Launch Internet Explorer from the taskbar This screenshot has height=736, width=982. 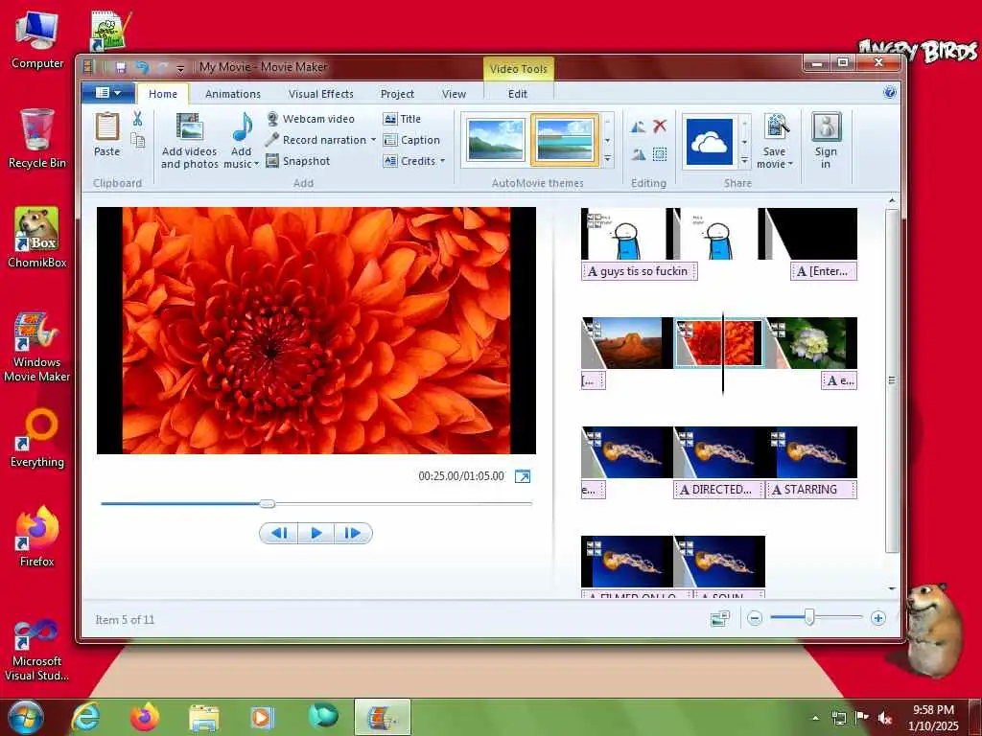(x=85, y=717)
